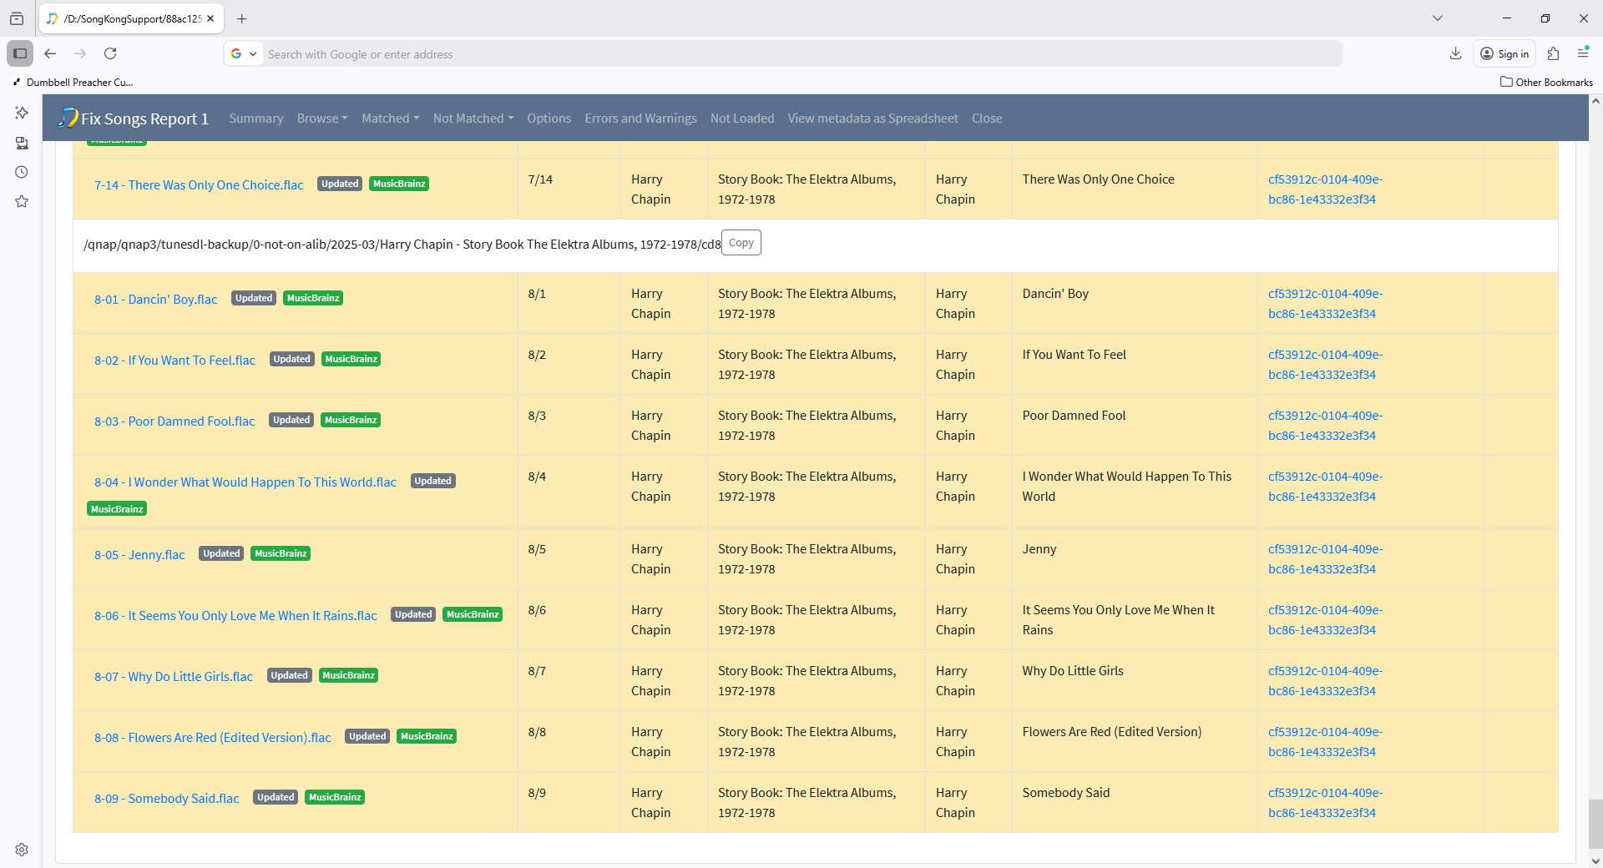Open sidebar settings gear icon
This screenshot has height=868, width=1603.
tap(22, 850)
